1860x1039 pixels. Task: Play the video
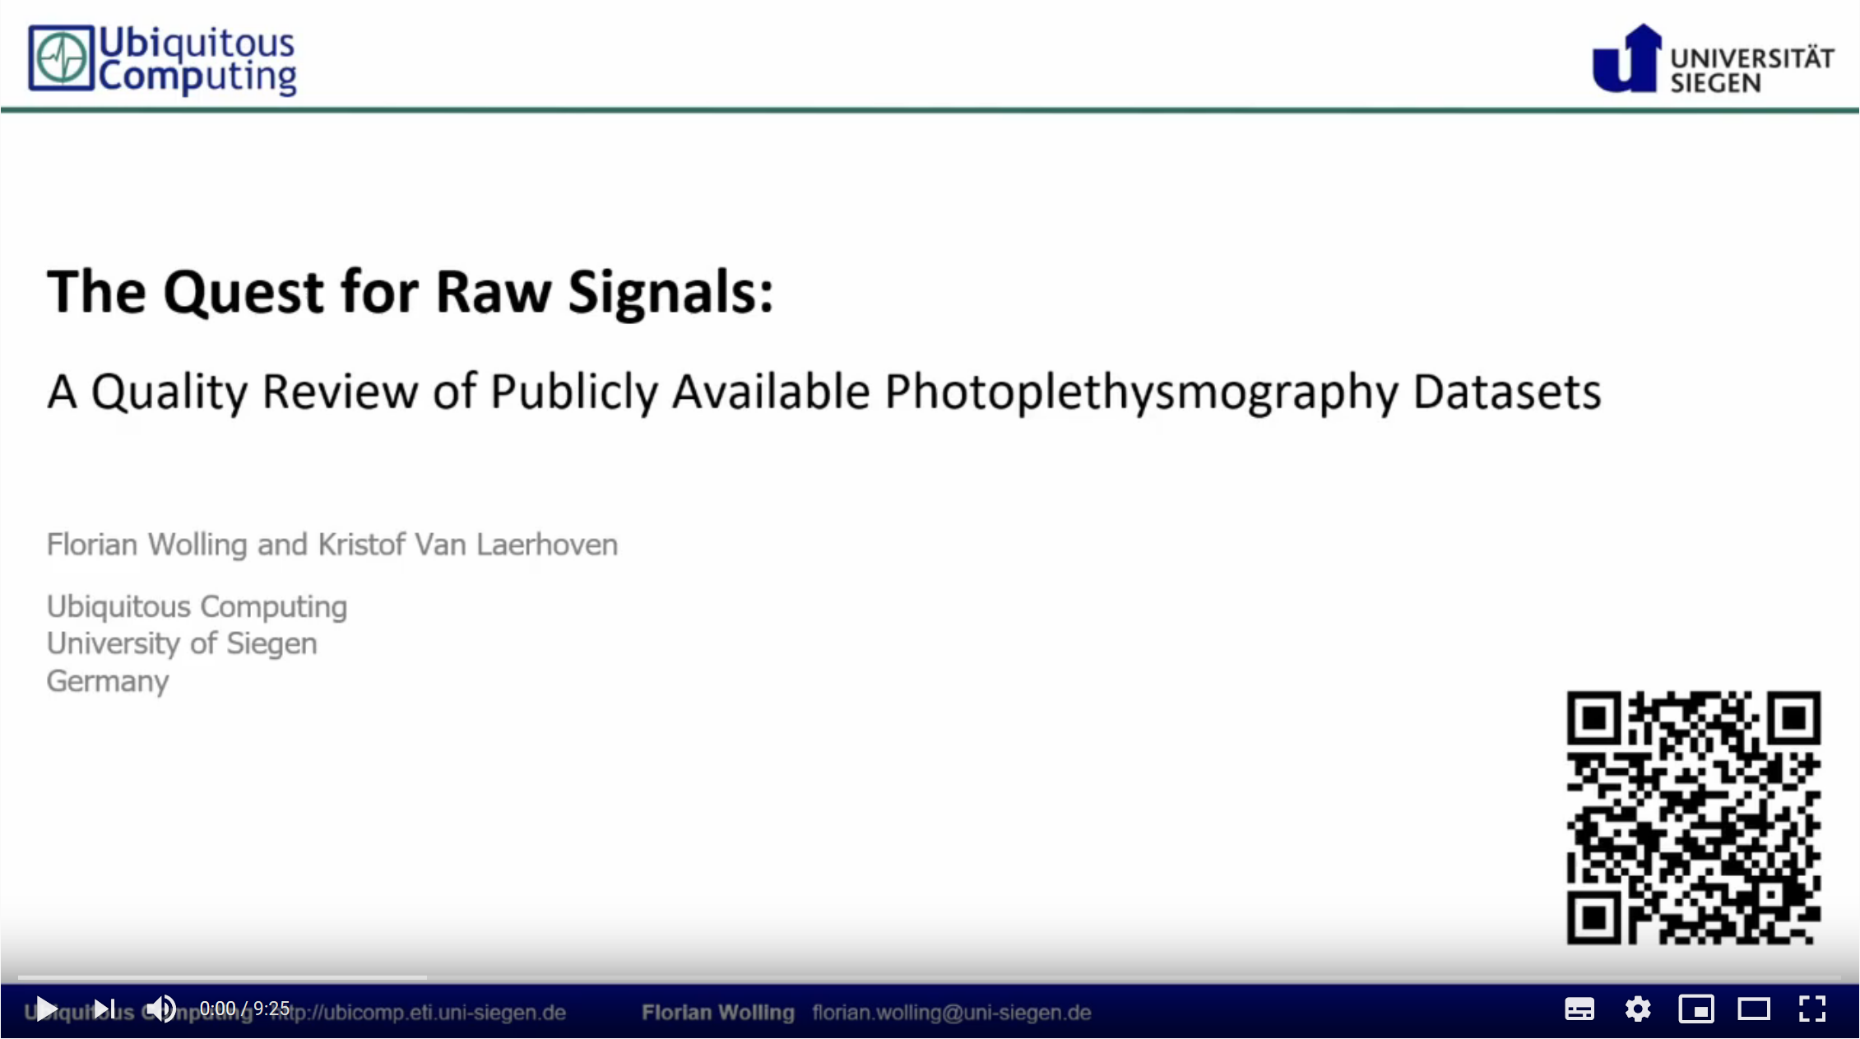pyautogui.click(x=46, y=1009)
